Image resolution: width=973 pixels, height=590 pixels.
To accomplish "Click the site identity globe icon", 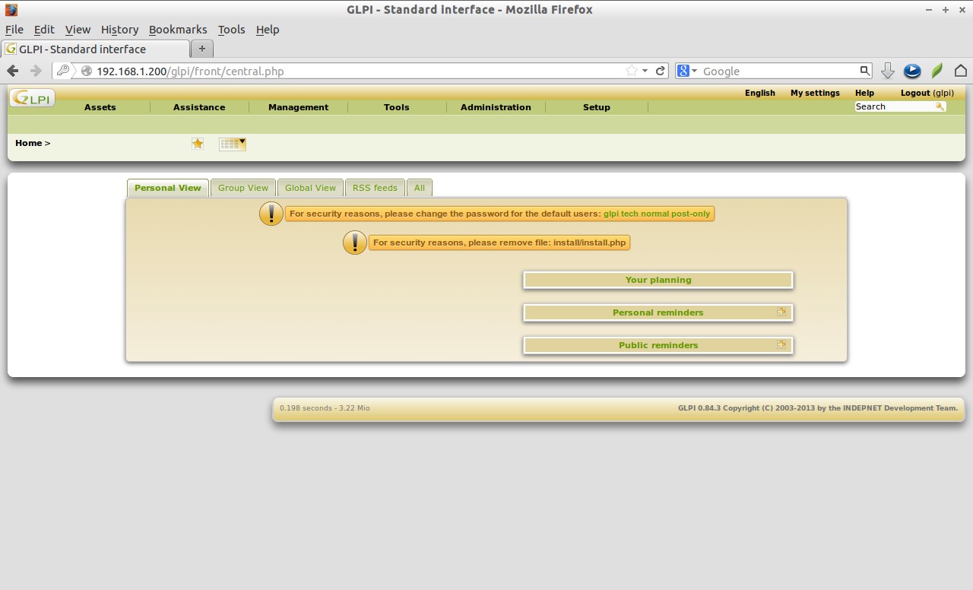I will (87, 71).
